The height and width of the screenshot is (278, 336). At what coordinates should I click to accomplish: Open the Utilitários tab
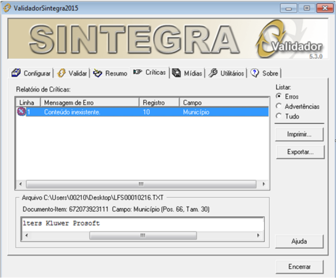click(x=227, y=73)
